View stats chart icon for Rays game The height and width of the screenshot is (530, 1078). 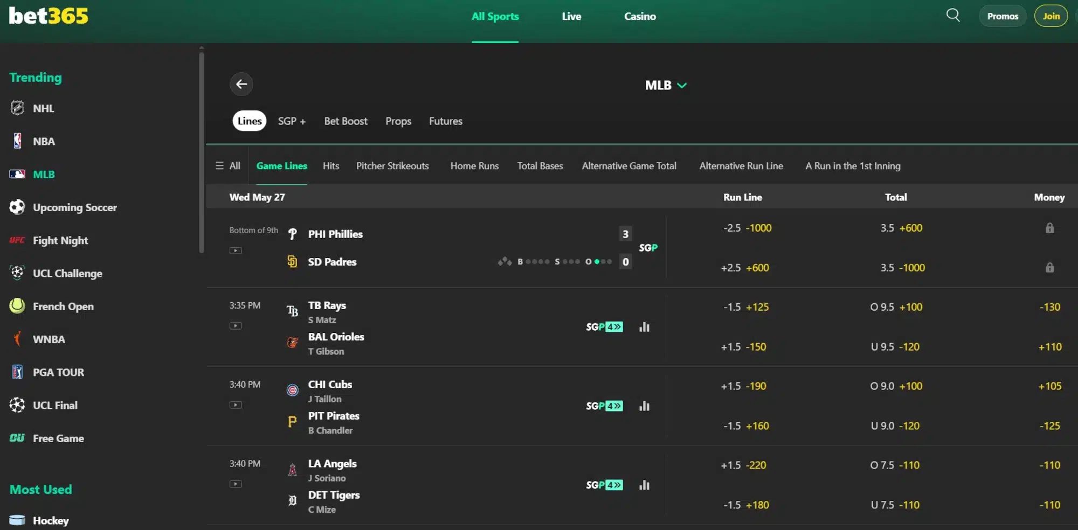644,327
